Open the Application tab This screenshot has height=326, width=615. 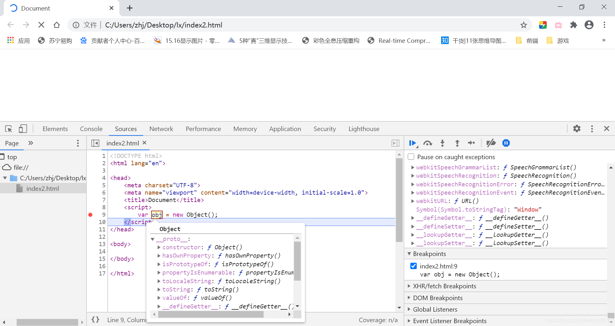(x=285, y=129)
